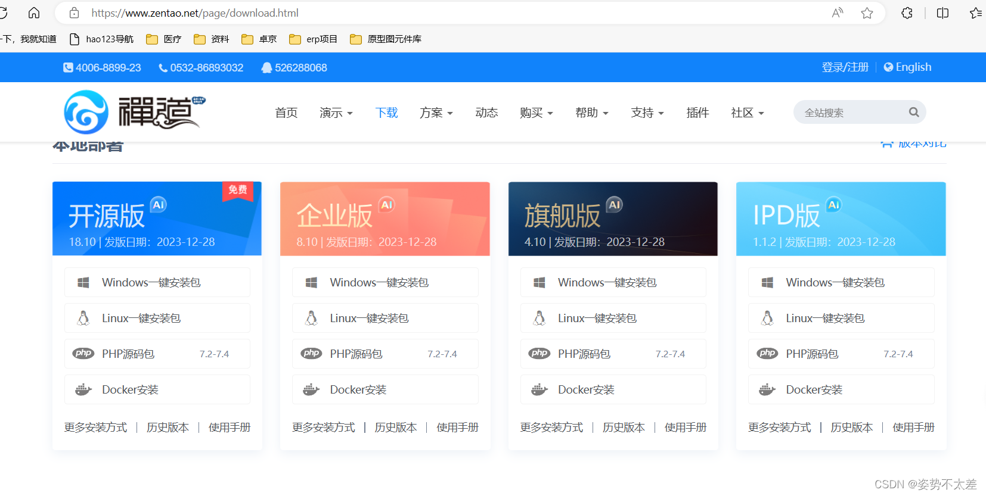Toggle split screen browser icon
Image resolution: width=986 pixels, height=496 pixels.
942,13
